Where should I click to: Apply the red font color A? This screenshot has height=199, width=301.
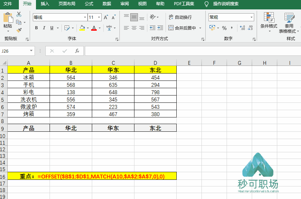coord(94,28)
